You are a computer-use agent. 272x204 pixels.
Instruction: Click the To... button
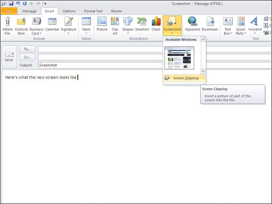pos(27,49)
